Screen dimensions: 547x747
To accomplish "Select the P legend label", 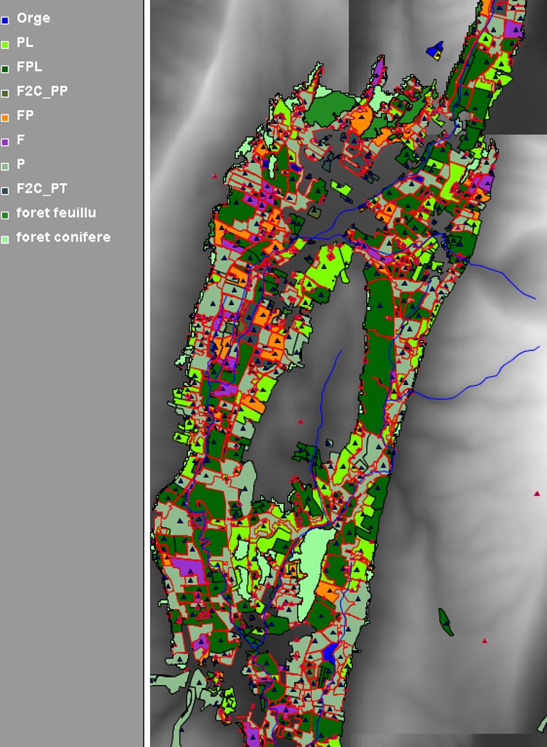I will click(x=21, y=164).
